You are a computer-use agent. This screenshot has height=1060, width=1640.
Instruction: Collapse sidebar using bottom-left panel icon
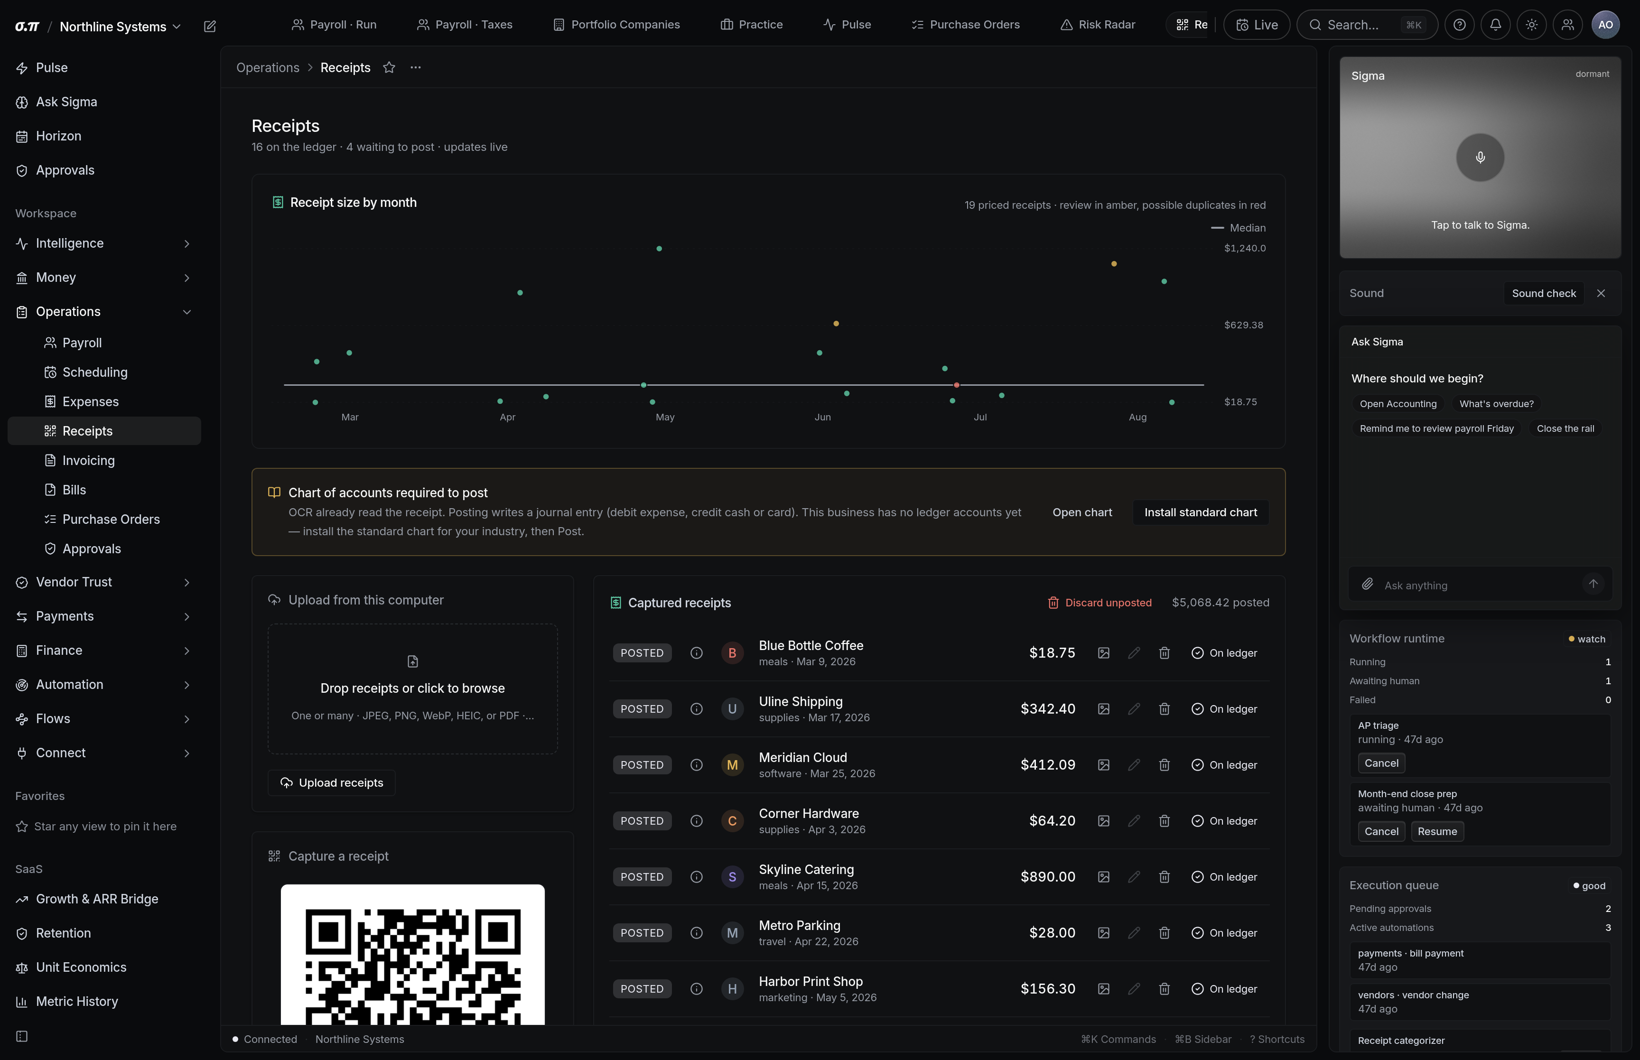point(22,1037)
